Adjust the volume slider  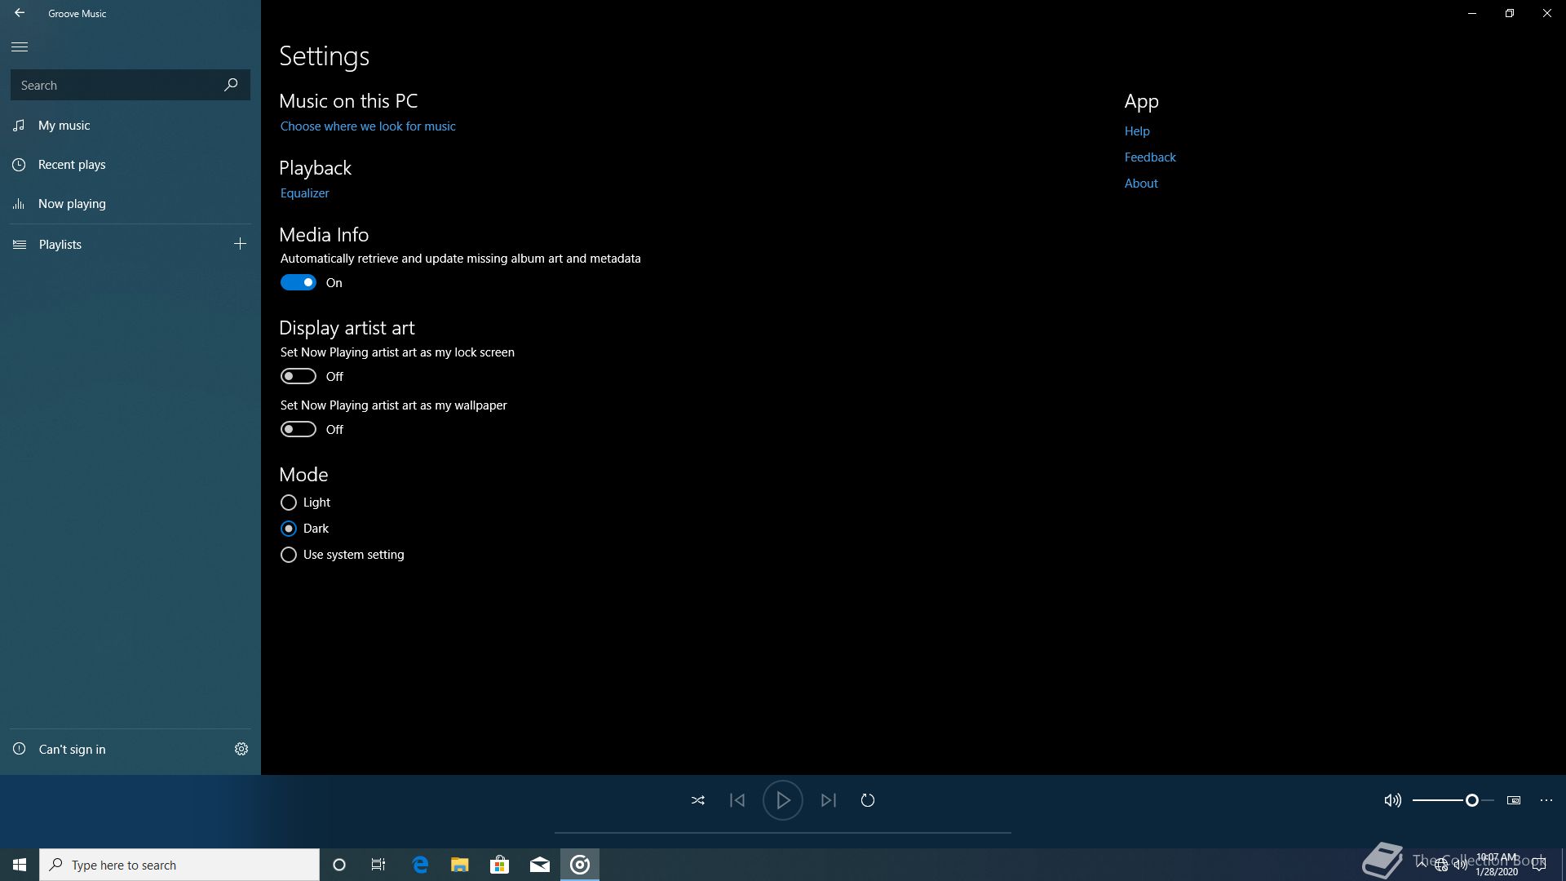(1453, 800)
